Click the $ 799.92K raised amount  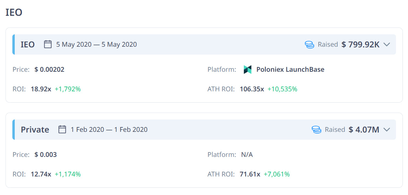click(360, 44)
